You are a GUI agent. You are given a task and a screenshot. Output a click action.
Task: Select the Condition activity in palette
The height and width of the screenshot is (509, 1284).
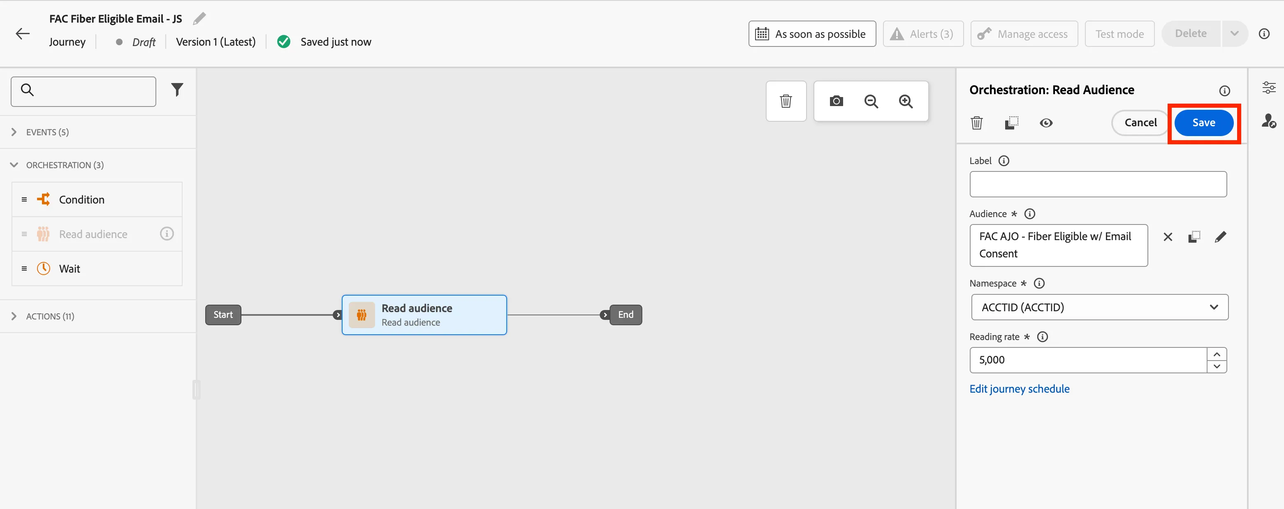click(97, 199)
